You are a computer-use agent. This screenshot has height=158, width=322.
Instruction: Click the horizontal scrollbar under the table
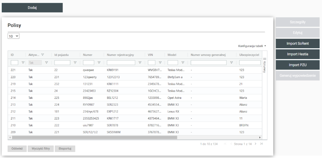coord(94,137)
